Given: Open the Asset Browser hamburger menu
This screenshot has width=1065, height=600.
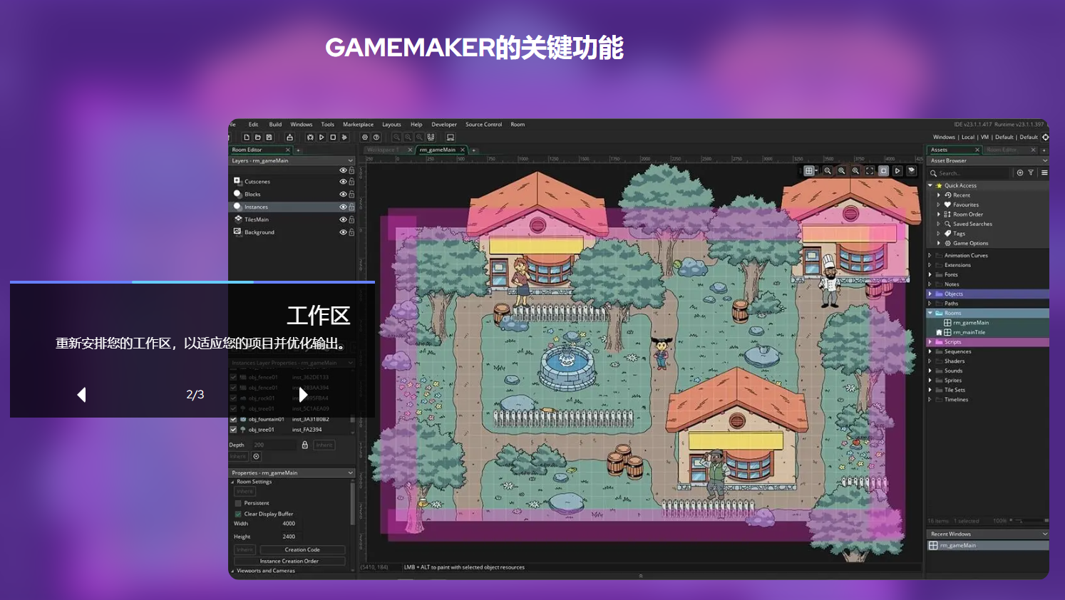Looking at the screenshot, I should (x=1044, y=172).
